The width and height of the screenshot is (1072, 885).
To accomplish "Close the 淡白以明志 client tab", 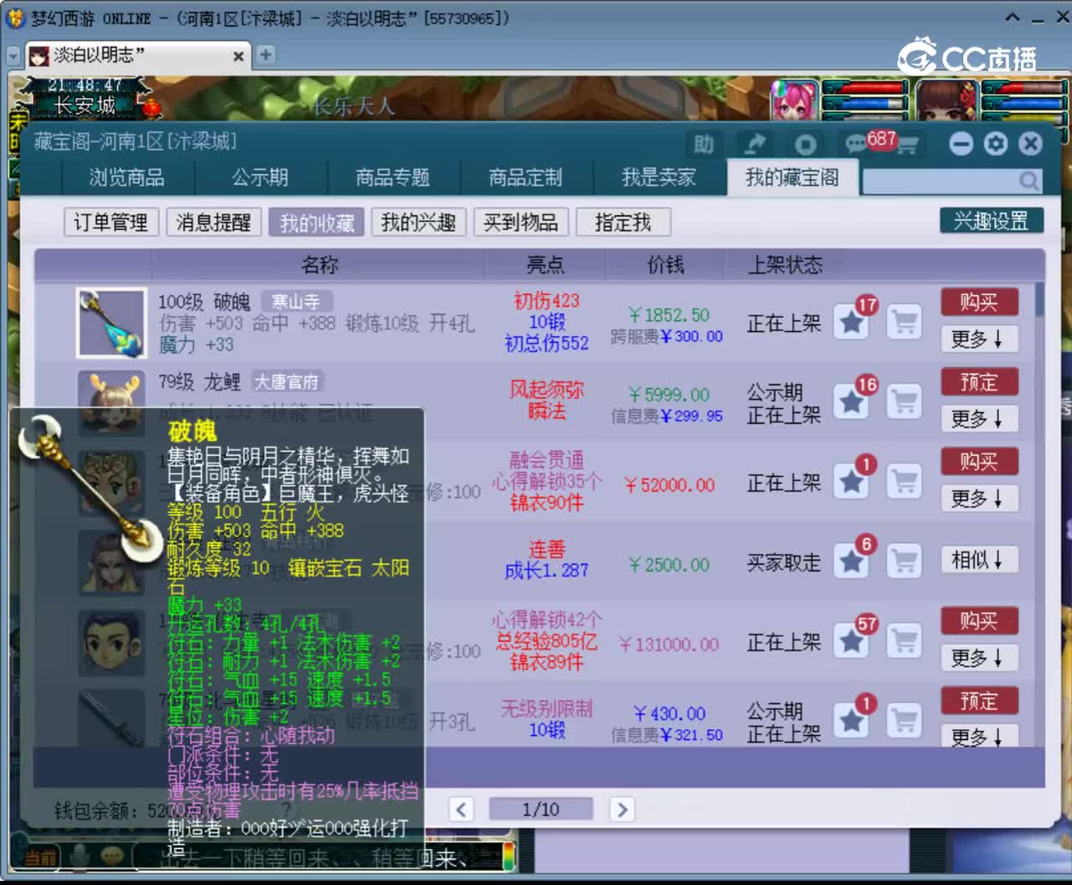I will tap(239, 56).
